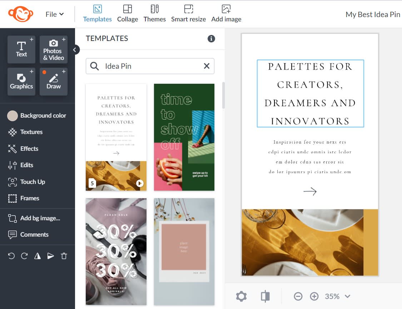Image resolution: width=402 pixels, height=309 pixels.
Task: Open the Templates tab
Action: pyautogui.click(x=98, y=14)
